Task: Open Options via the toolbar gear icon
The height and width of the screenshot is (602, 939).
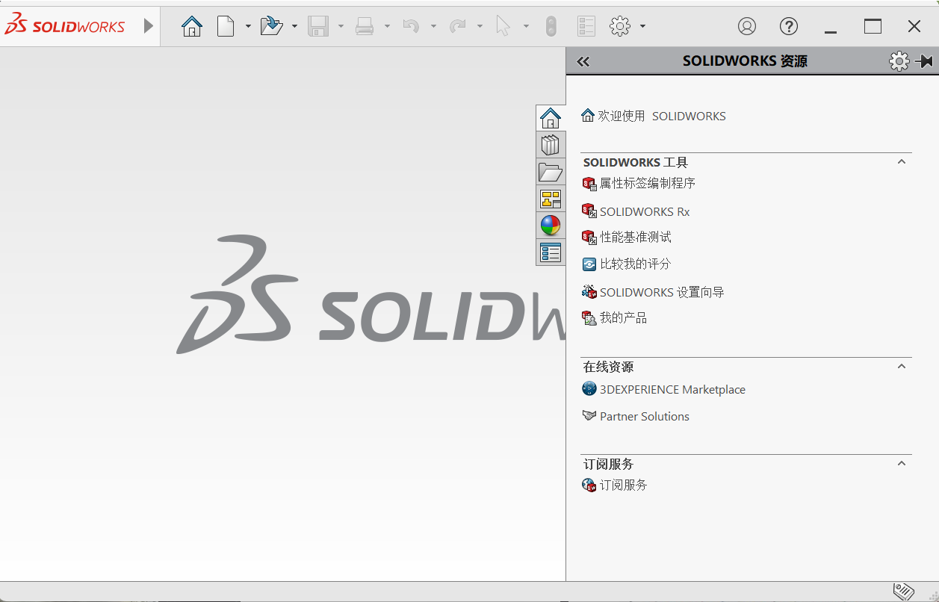Action: [620, 27]
